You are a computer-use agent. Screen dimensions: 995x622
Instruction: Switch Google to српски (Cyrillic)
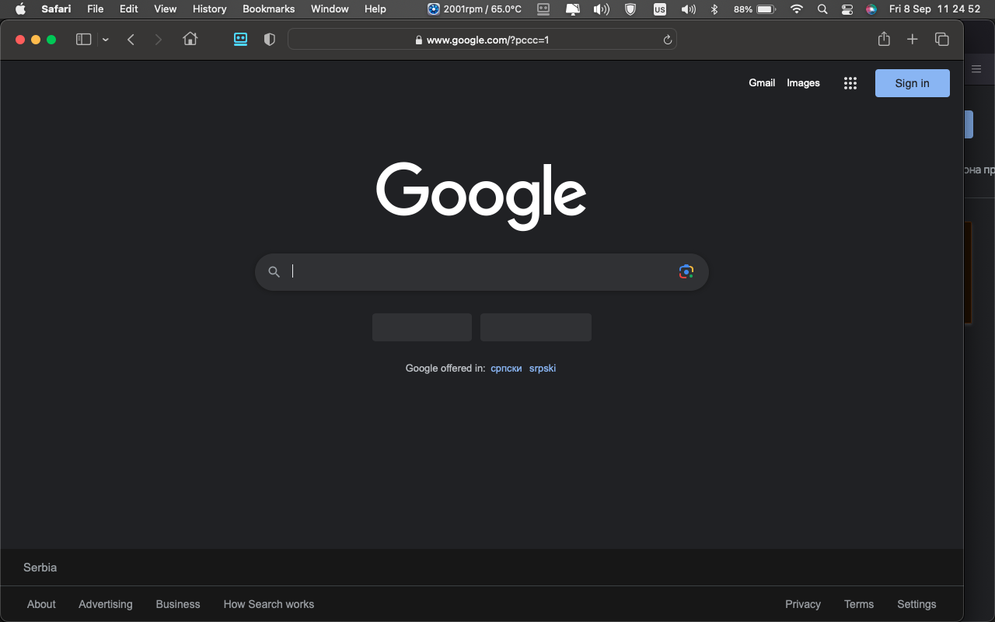pyautogui.click(x=506, y=368)
